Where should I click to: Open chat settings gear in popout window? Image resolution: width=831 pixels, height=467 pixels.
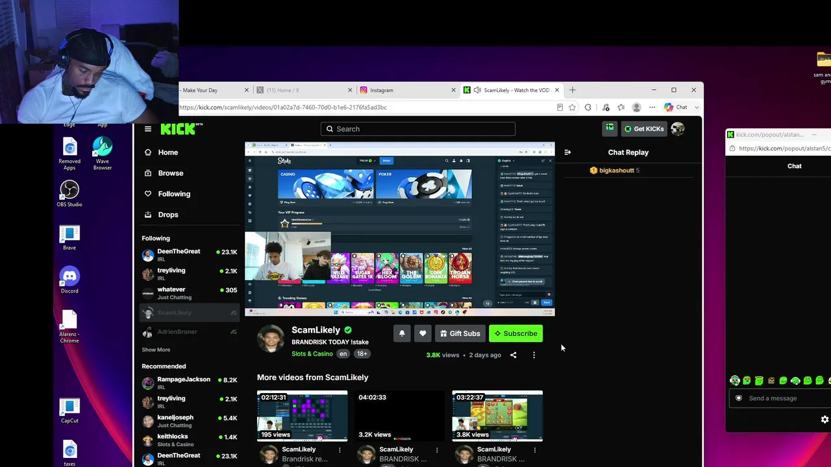point(825,420)
